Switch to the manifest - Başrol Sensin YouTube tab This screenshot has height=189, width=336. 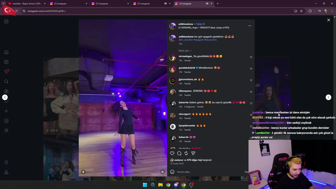coord(27,4)
